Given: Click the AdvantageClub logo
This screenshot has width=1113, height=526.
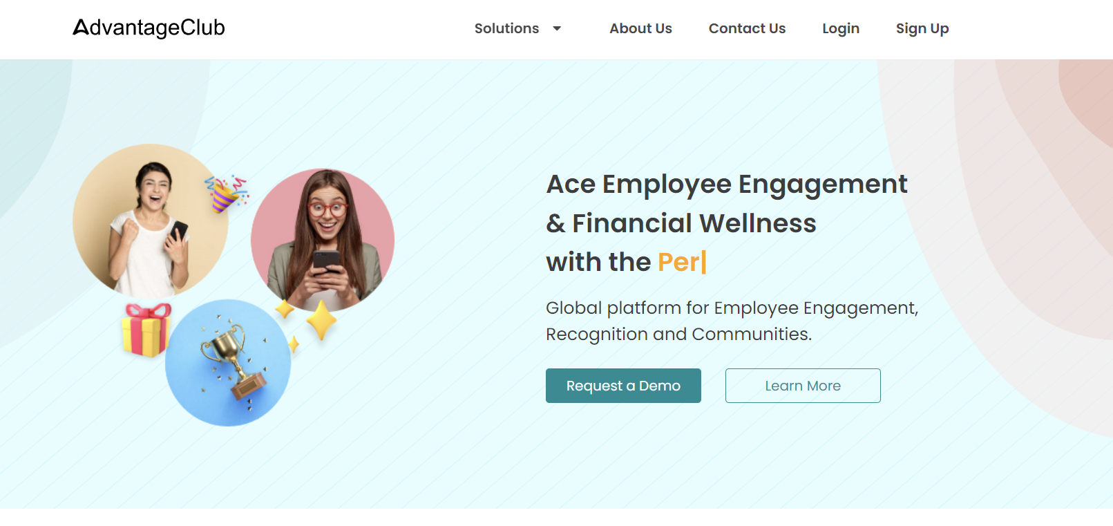Looking at the screenshot, I should [149, 28].
